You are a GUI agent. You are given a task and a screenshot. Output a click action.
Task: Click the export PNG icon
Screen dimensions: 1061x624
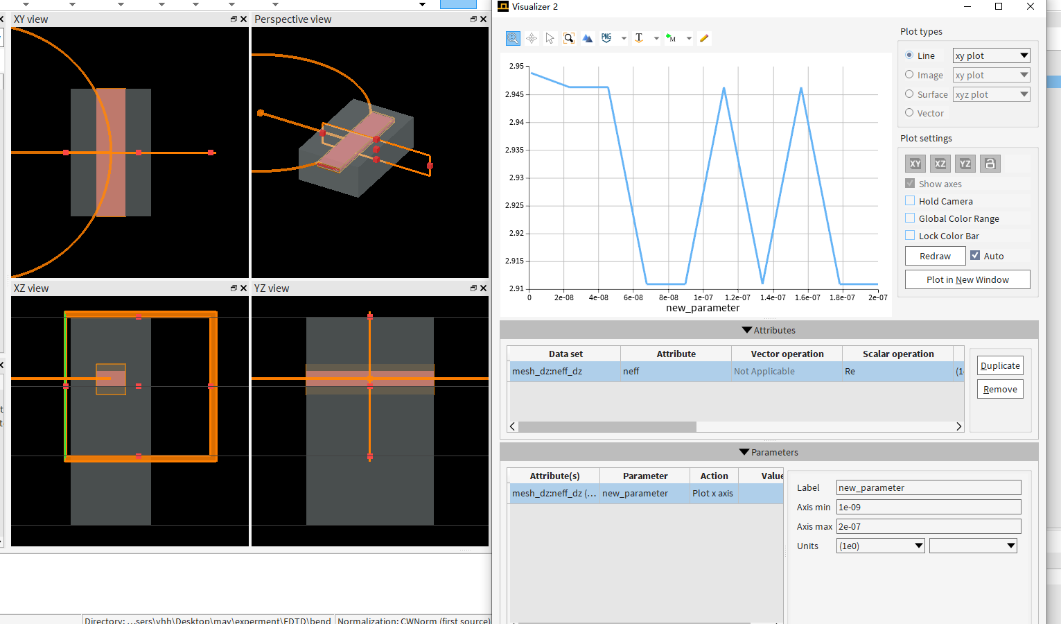coord(606,38)
